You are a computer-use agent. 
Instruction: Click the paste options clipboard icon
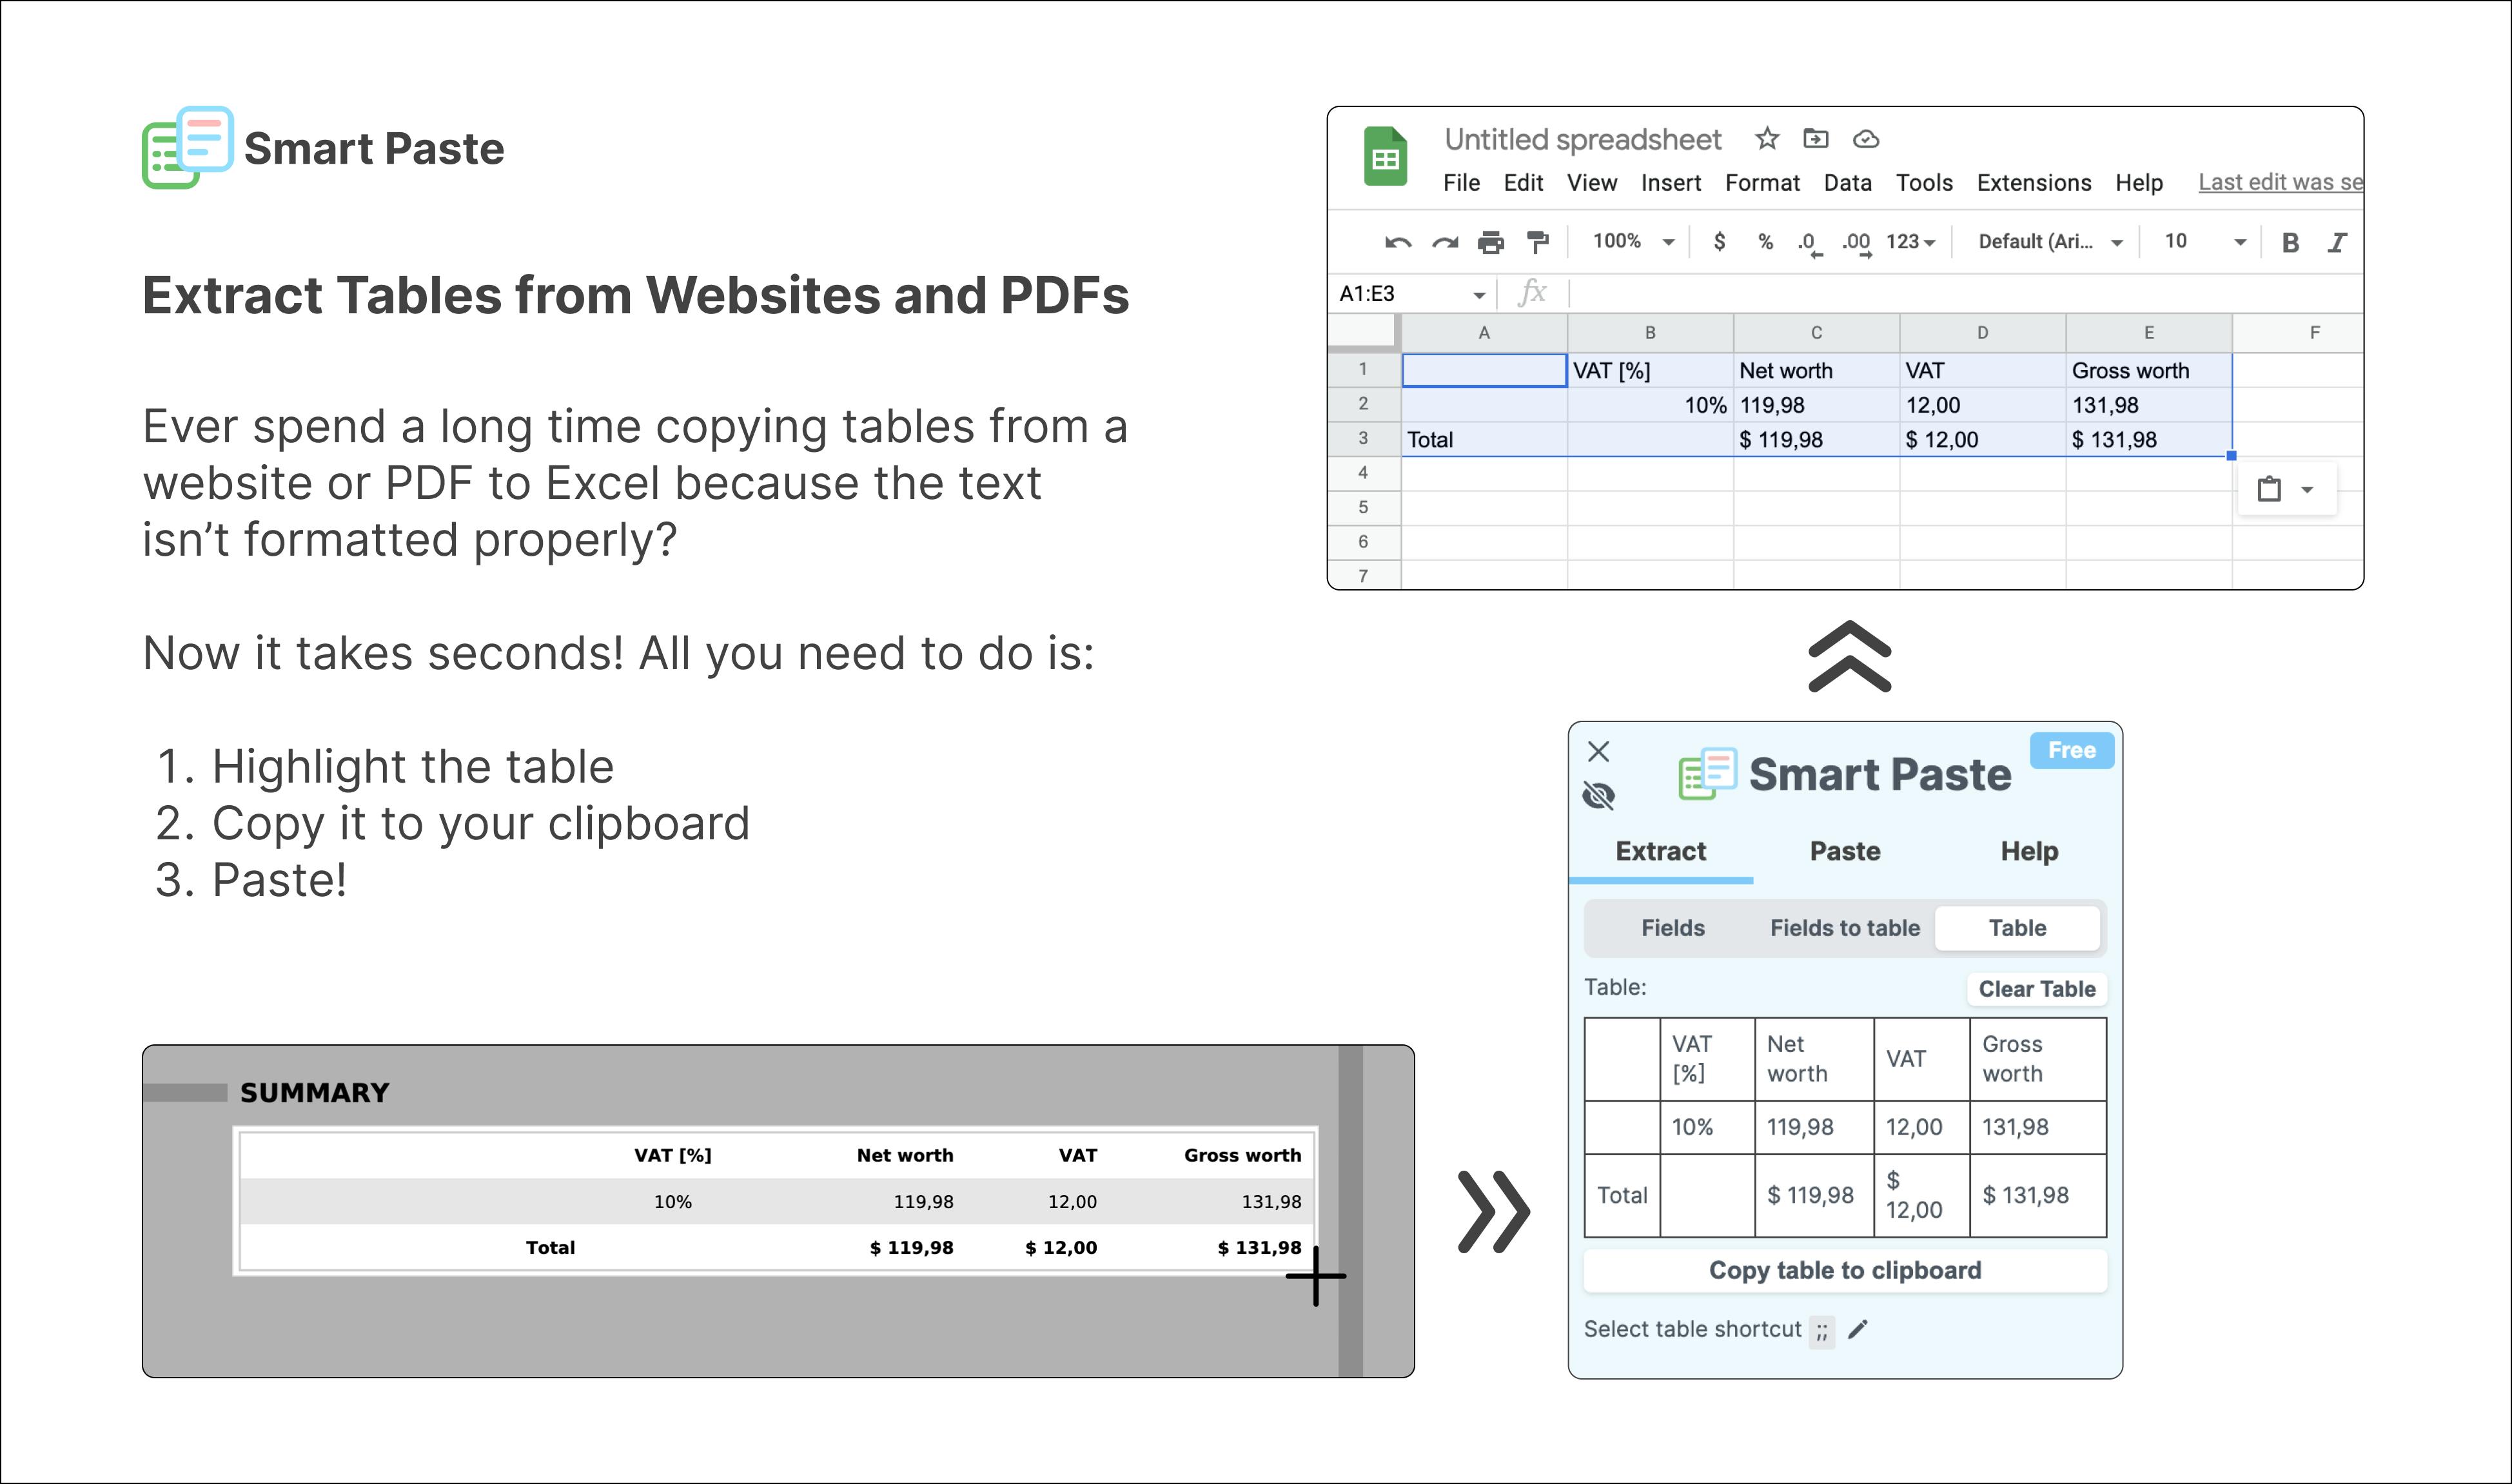[x=2269, y=489]
